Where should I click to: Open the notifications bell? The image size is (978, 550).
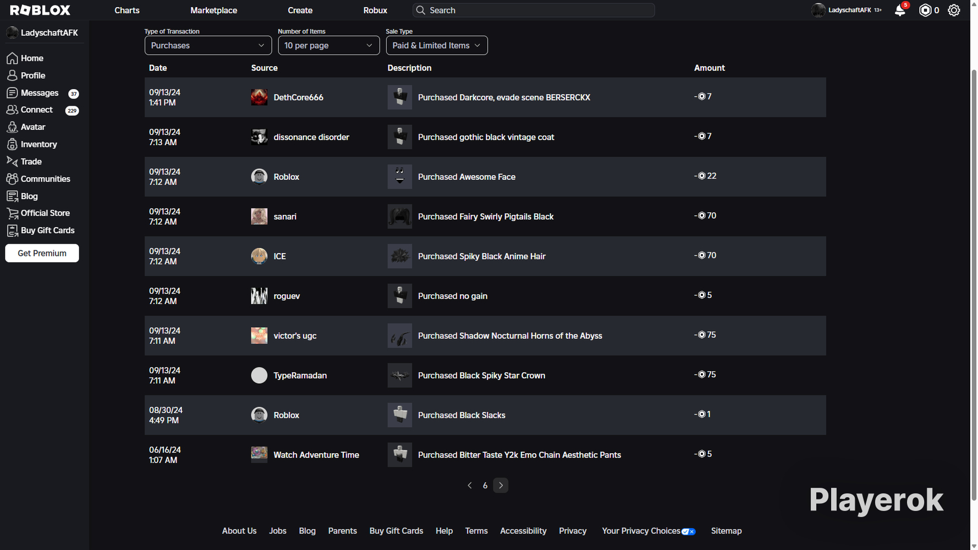900,10
